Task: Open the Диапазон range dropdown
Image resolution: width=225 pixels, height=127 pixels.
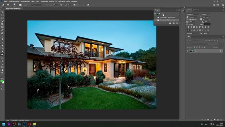Action: coord(37,5)
